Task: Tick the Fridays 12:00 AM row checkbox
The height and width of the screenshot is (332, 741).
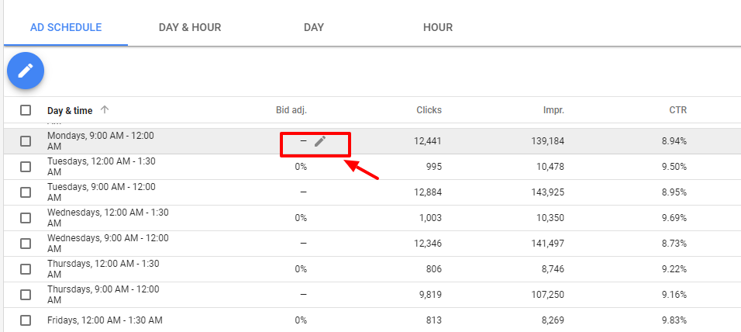Action: [26, 320]
